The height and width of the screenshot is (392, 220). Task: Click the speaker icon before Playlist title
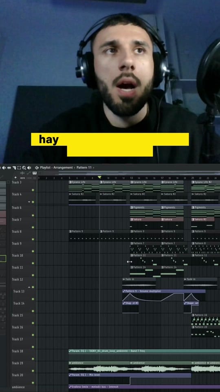(x=37, y=168)
